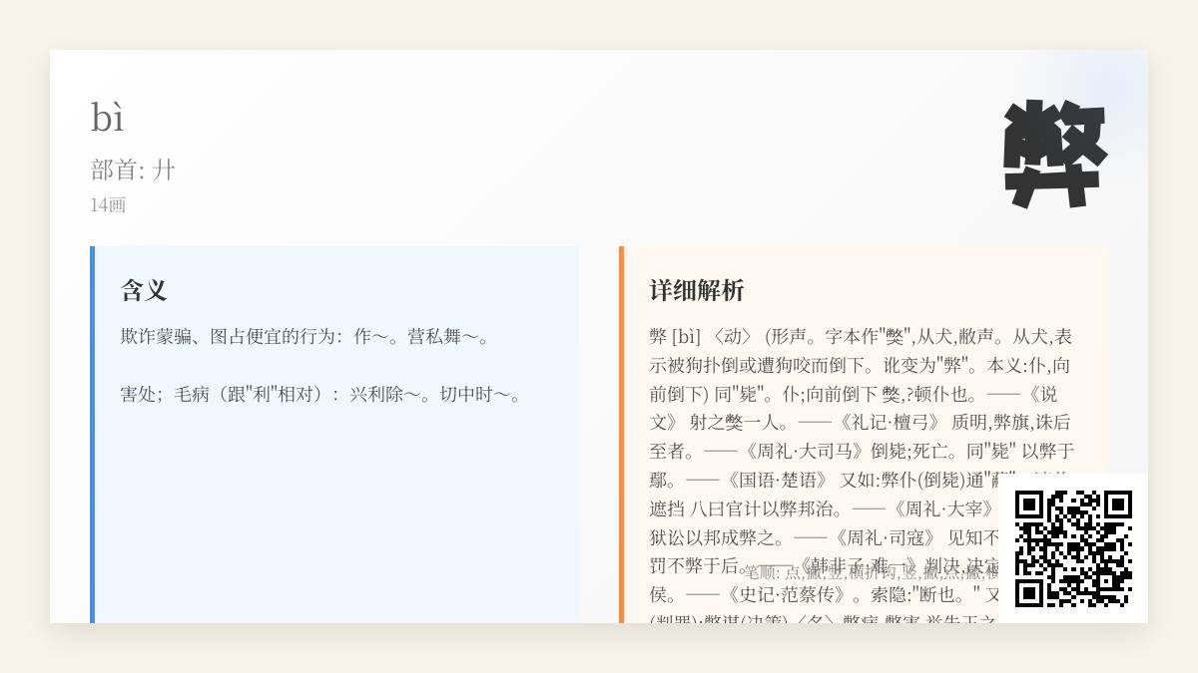Click the radical text 部首: 廾
The height and width of the screenshot is (673, 1198).
(133, 170)
